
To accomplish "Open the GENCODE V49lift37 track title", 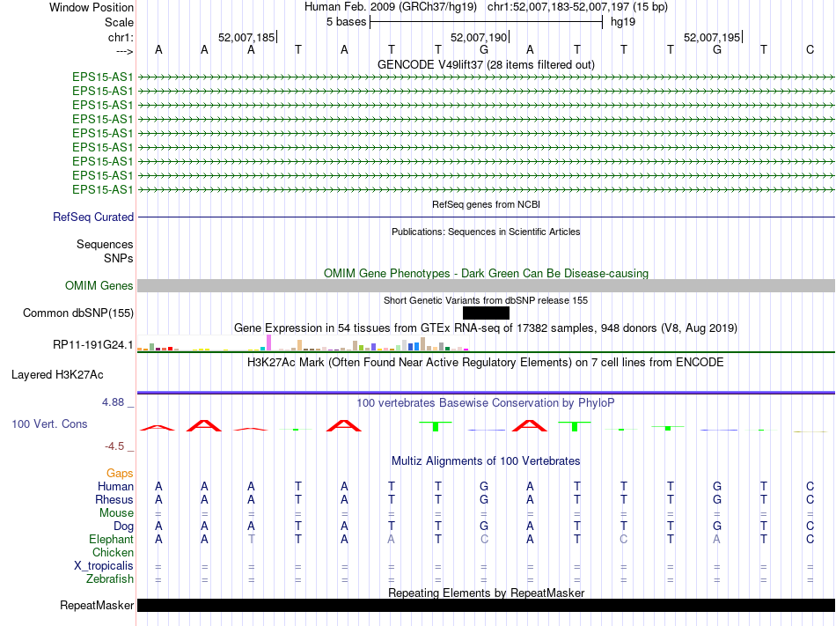I will [486, 64].
